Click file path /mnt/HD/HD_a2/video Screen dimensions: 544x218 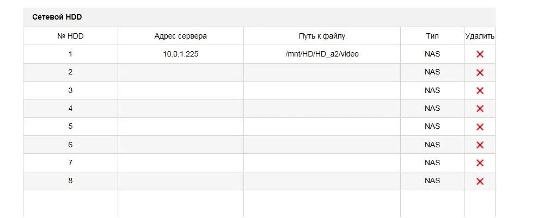[x=321, y=54]
